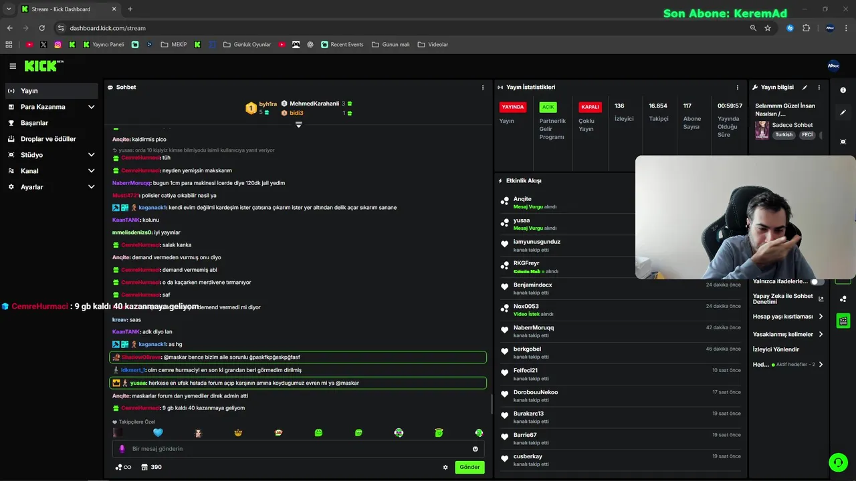The height and width of the screenshot is (481, 856).
Task: Click Nox0053 in the activity feed
Action: click(526, 307)
